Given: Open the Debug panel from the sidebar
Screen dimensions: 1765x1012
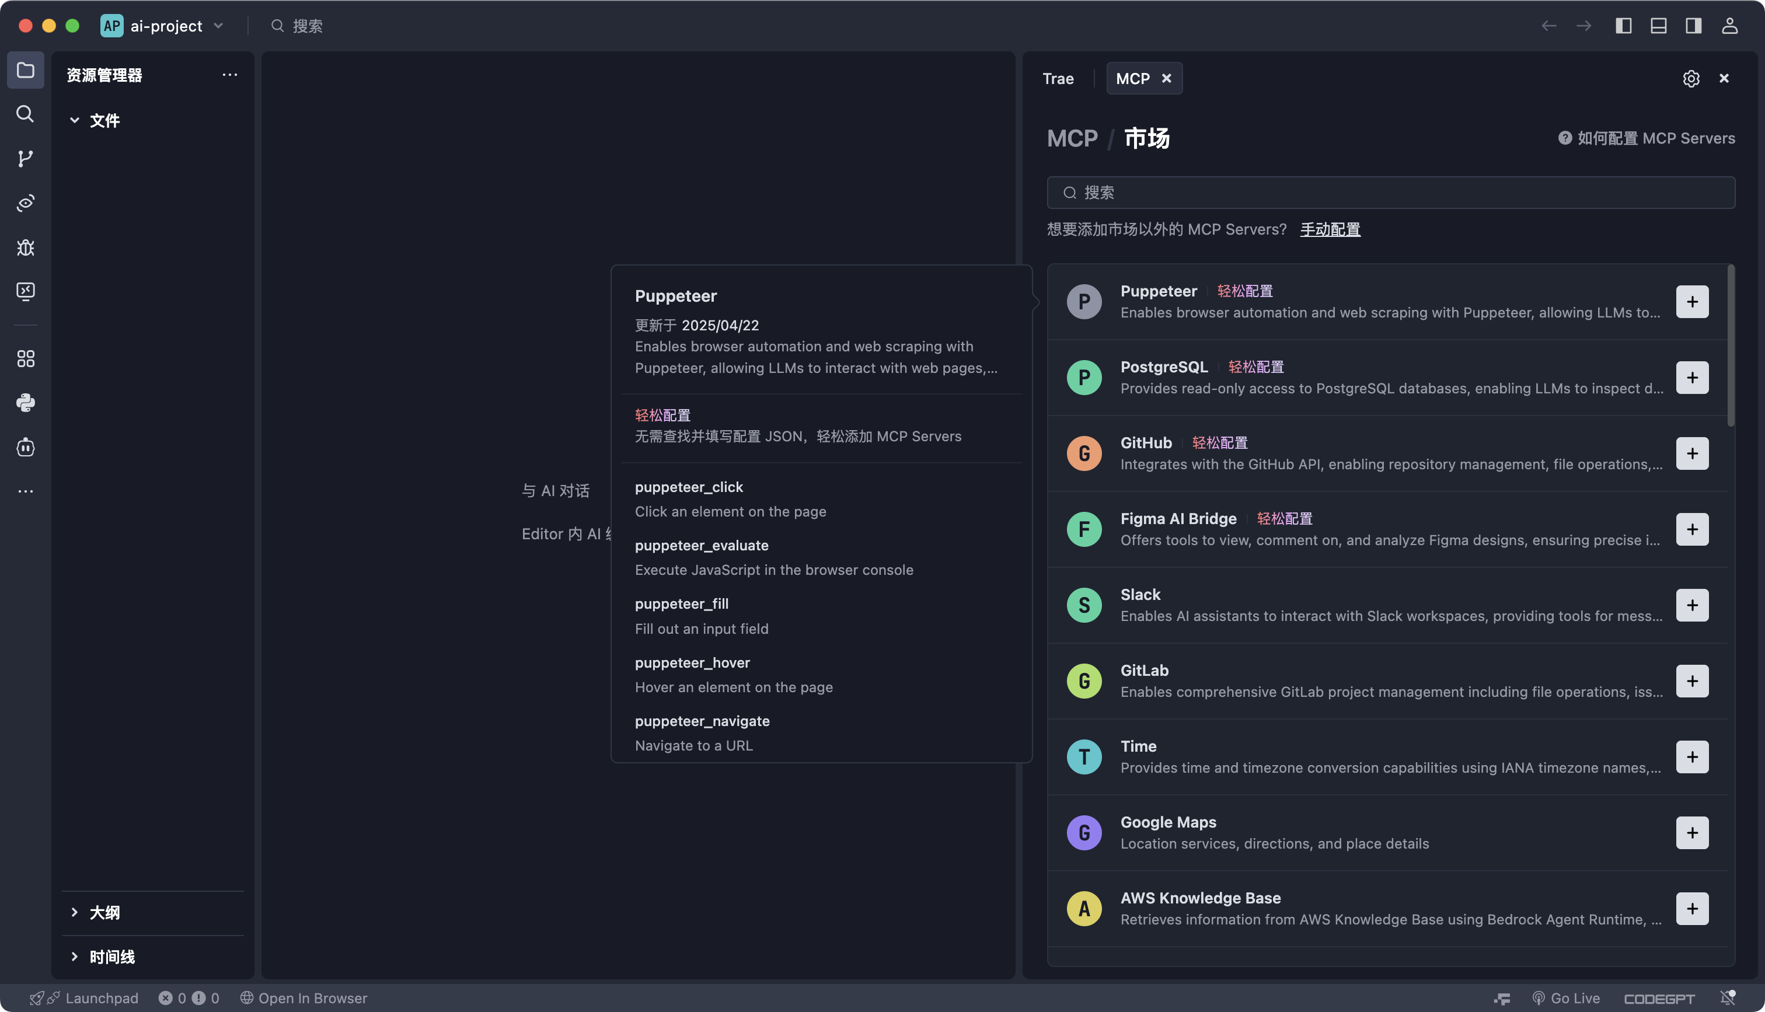Looking at the screenshot, I should pos(26,247).
